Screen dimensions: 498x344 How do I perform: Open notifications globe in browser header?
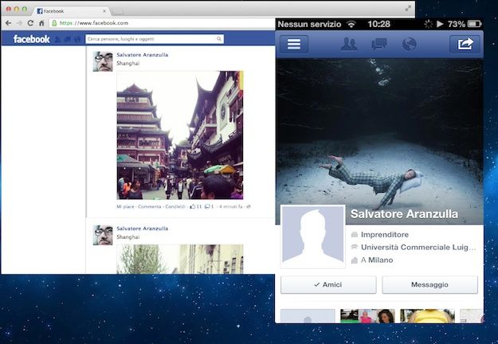(77, 39)
